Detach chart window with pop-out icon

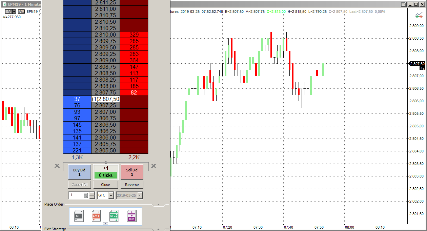(404, 4)
